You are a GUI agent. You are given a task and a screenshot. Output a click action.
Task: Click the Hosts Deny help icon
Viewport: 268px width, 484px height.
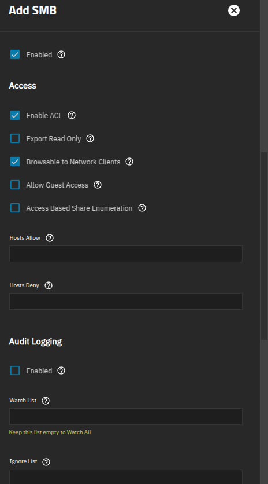click(49, 285)
